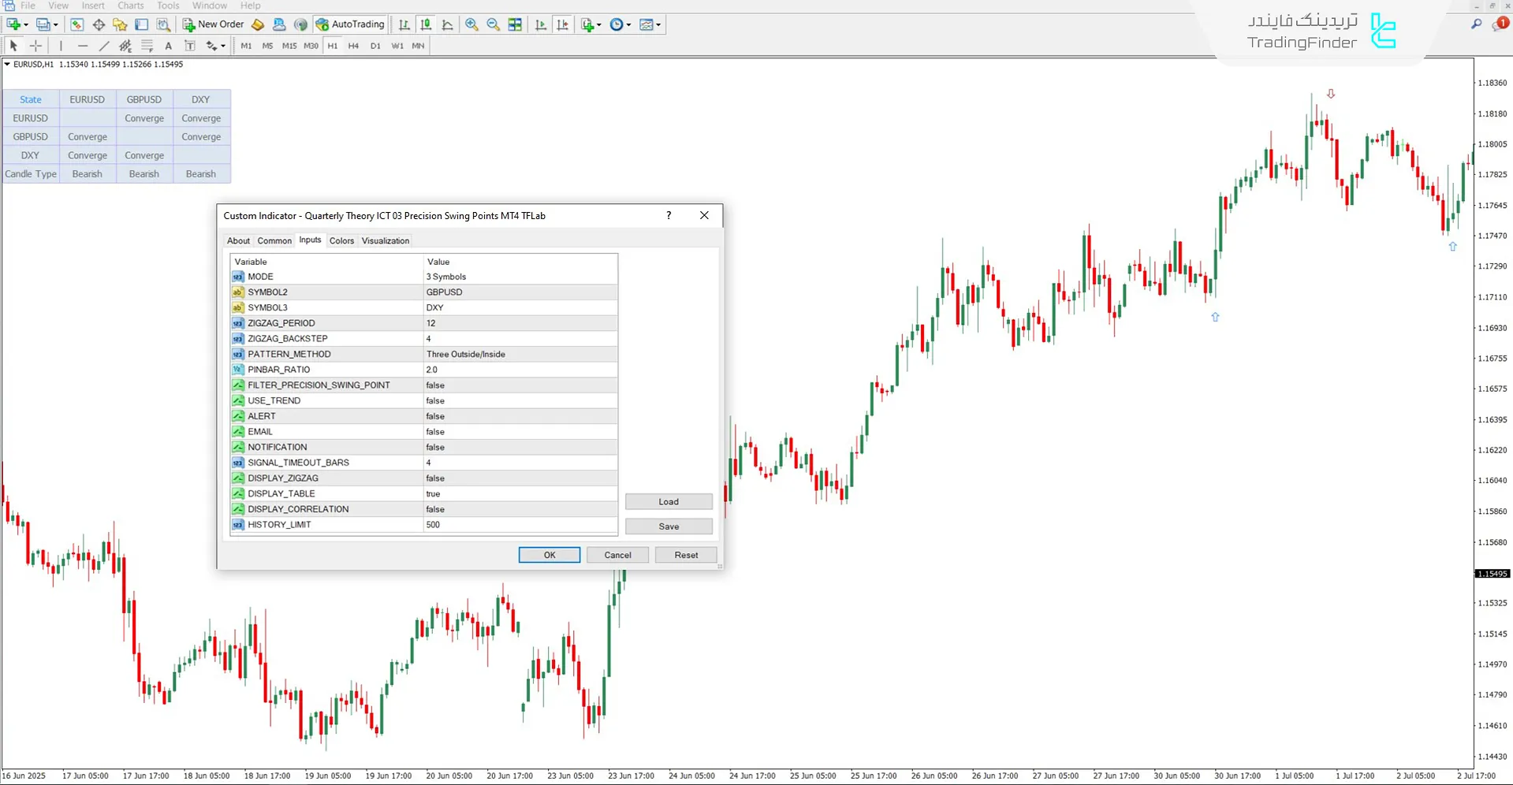Pick the Text label tool

pyautogui.click(x=168, y=46)
